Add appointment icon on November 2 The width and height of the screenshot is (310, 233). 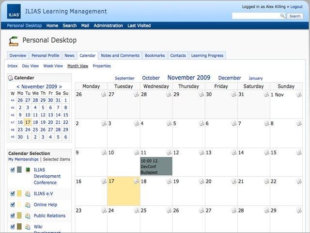pyautogui.click(x=104, y=123)
